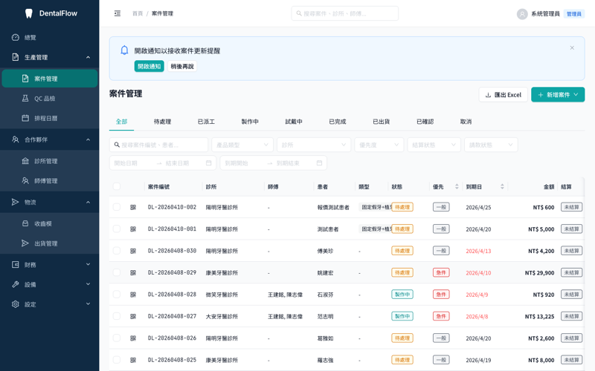Screen dimensions: 595x371
Task: Click QR icon for DL-20260410-001
Action: point(133,229)
